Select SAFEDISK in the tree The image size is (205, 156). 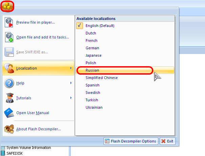pos(15,153)
